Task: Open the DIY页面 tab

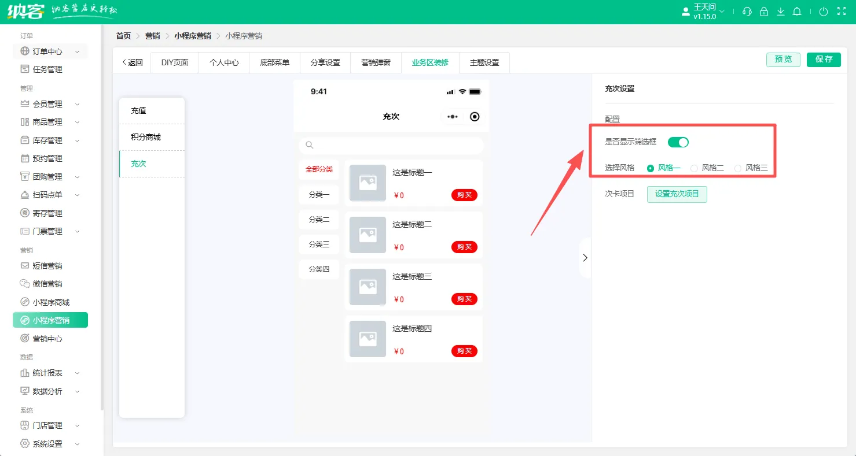Action: 174,62
